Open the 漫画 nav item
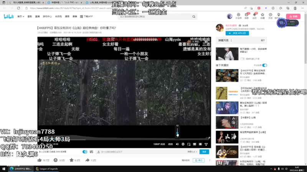Image resolution: width=307 pixels, height=172 pixels. coord(67,16)
